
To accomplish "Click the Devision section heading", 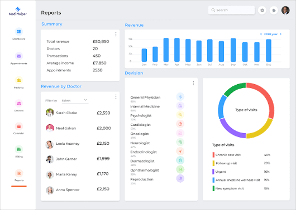I will pyautogui.click(x=134, y=73).
